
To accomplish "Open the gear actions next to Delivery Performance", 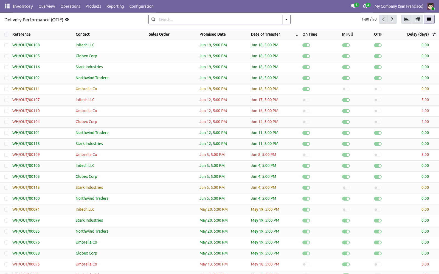I will click(67, 19).
